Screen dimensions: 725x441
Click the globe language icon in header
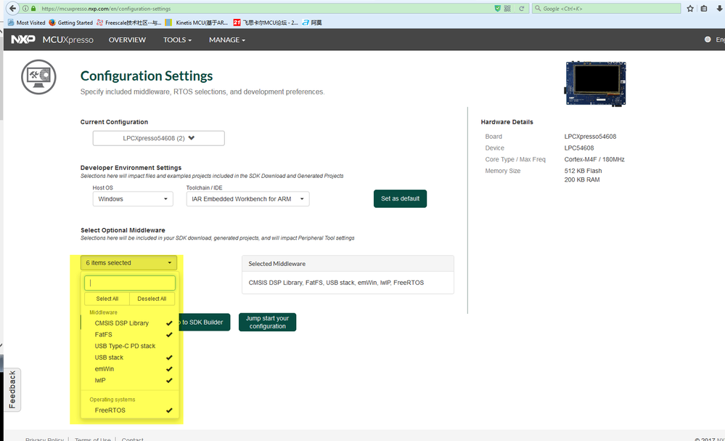[x=708, y=40]
